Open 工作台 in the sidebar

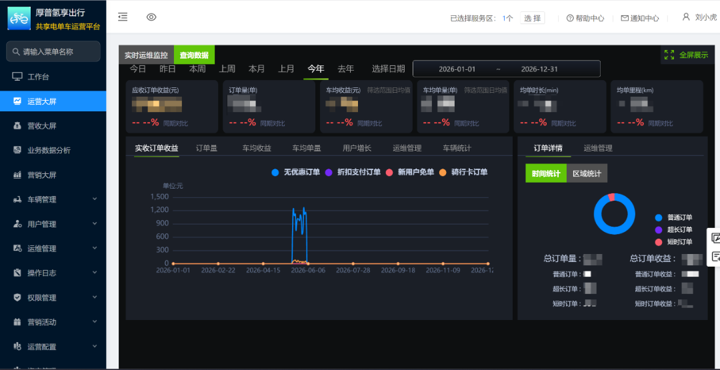pyautogui.click(x=53, y=77)
